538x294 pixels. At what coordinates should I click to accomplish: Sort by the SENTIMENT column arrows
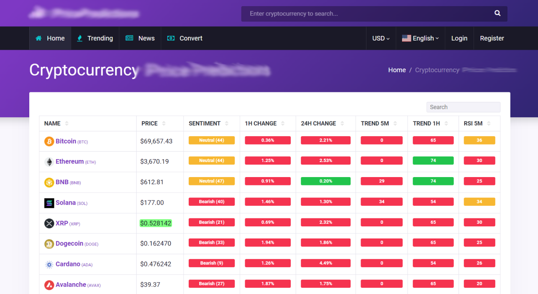227,124
